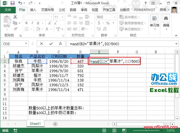Click the Accounting currency dollar icon
This screenshot has width=180, height=133.
coord(99,23)
